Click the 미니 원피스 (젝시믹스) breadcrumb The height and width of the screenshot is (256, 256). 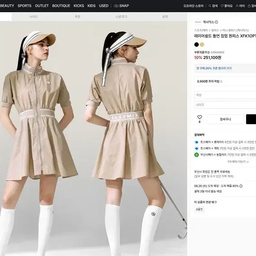(235, 30)
